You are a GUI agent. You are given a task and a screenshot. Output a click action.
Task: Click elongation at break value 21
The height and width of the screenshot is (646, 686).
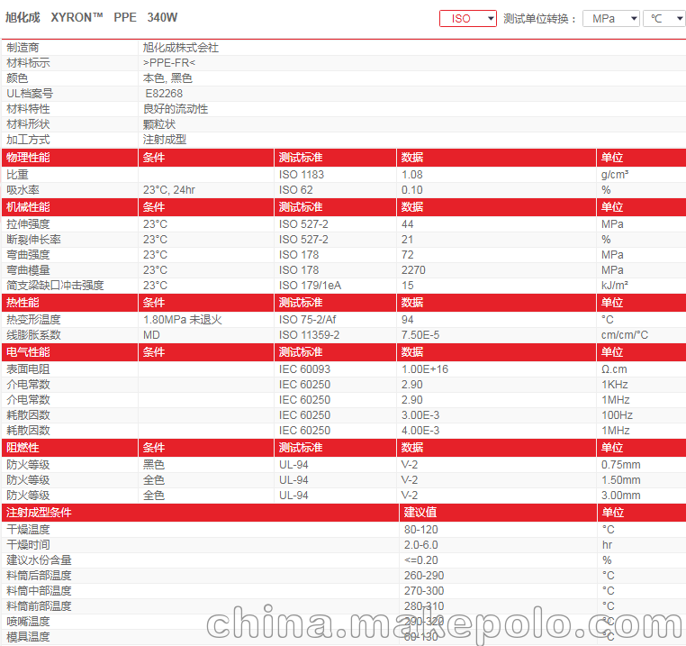(x=407, y=239)
